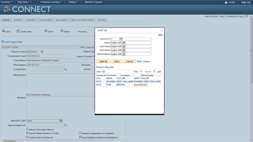
Task: Click the Delete trash icon
Action: (x=62, y=31)
